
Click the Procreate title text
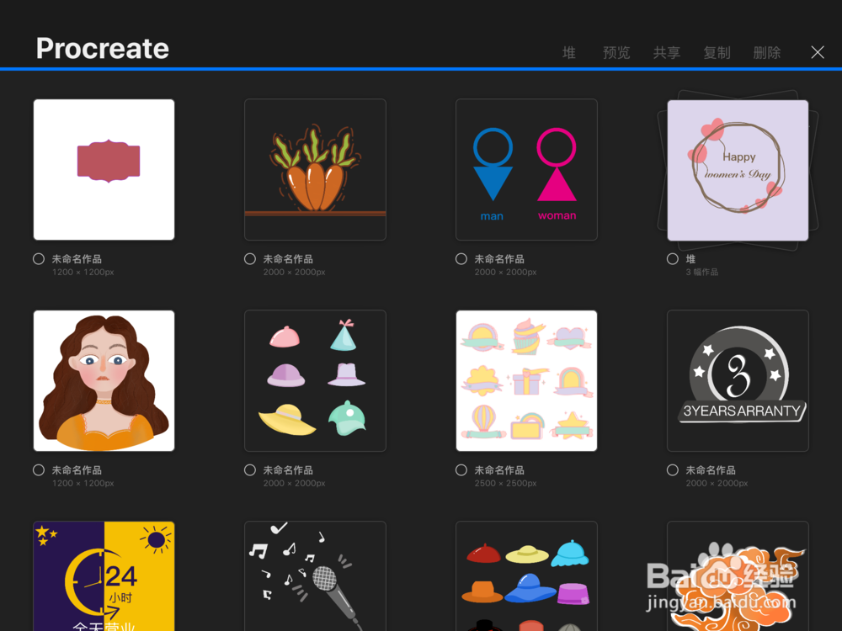tap(102, 48)
